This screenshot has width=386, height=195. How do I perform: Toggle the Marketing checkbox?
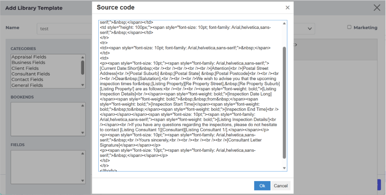pos(349,27)
